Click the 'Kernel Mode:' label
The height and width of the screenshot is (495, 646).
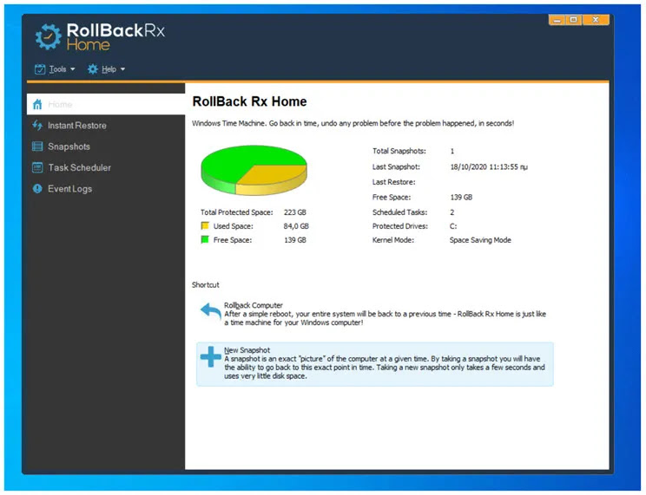click(393, 240)
